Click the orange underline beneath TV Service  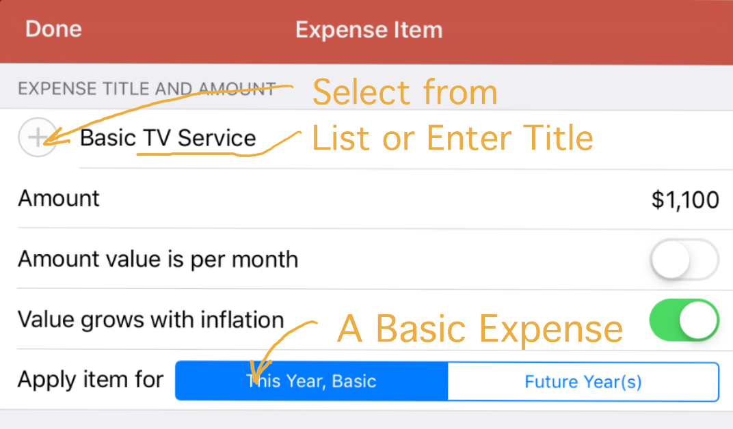click(198, 153)
